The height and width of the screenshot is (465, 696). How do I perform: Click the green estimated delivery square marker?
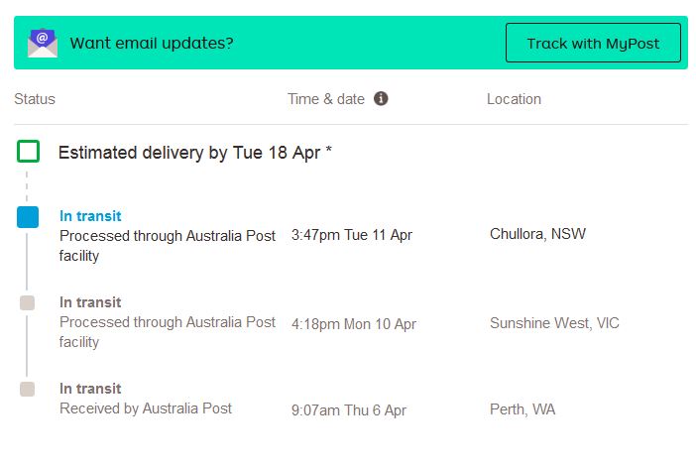pos(28,152)
